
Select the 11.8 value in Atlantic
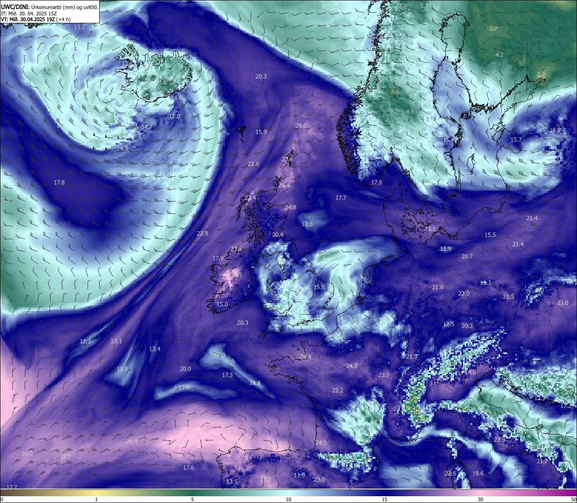pyautogui.click(x=122, y=369)
